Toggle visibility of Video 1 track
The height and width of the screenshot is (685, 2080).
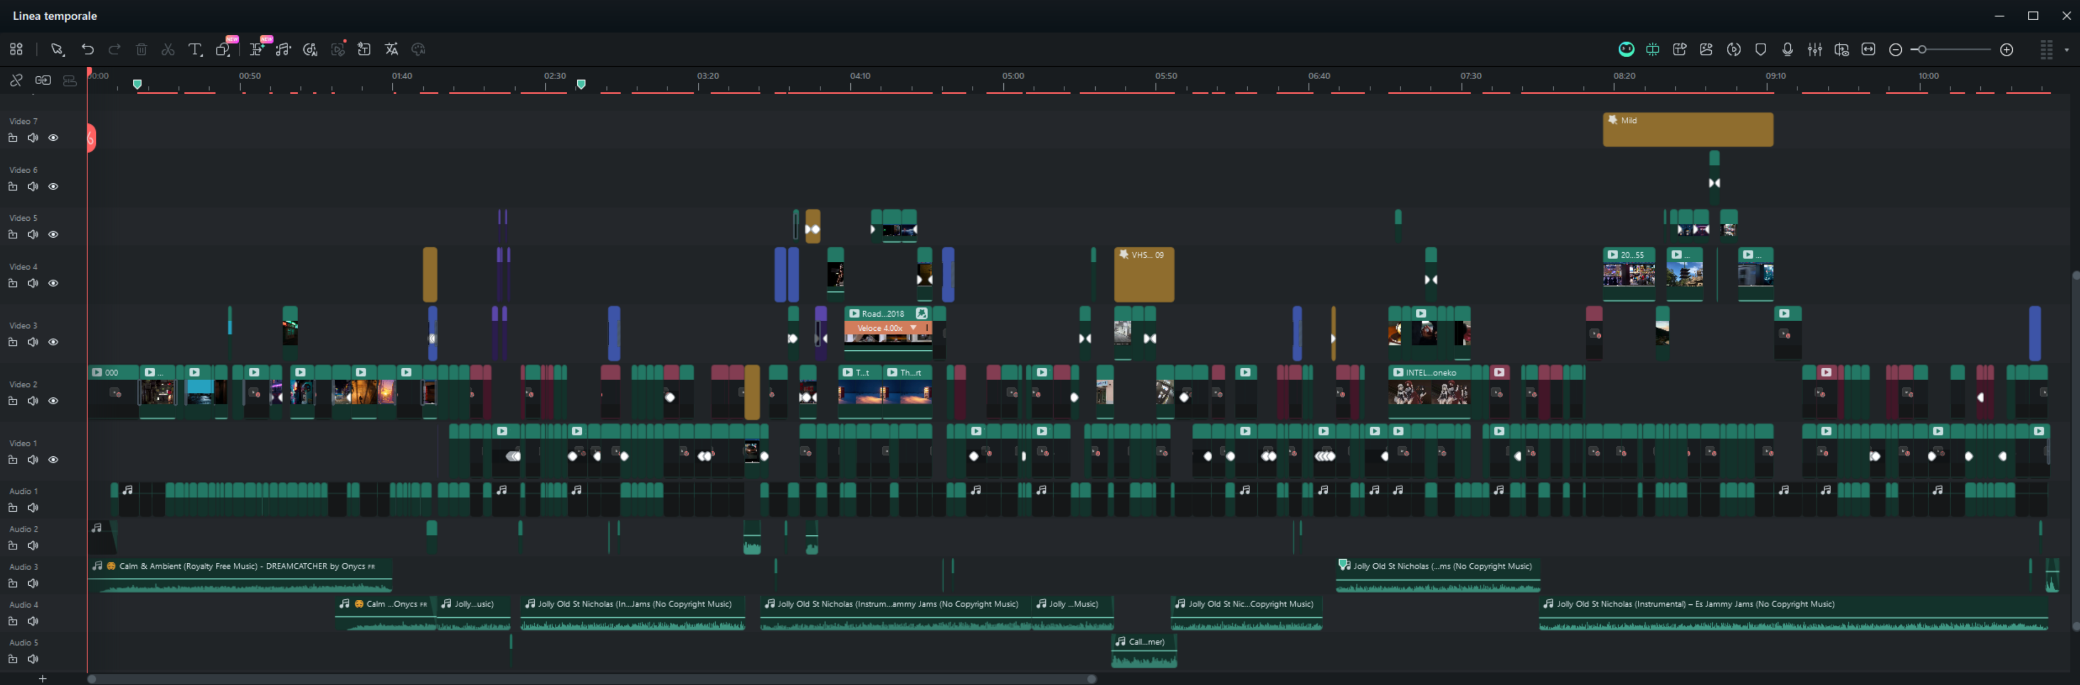[53, 460]
